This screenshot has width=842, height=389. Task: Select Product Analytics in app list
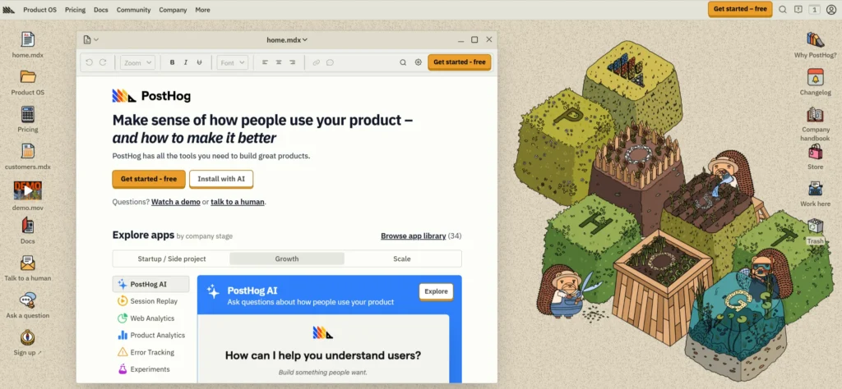pos(151,336)
